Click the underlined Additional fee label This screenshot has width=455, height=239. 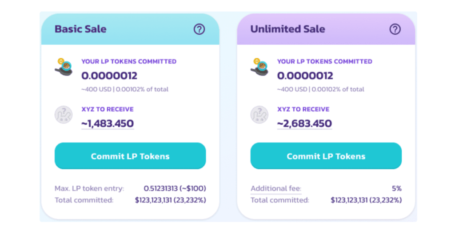tap(276, 188)
